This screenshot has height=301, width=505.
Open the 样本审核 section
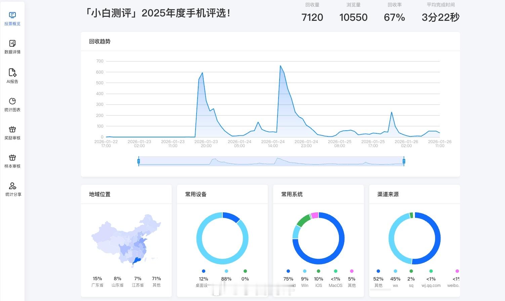[x=12, y=162]
